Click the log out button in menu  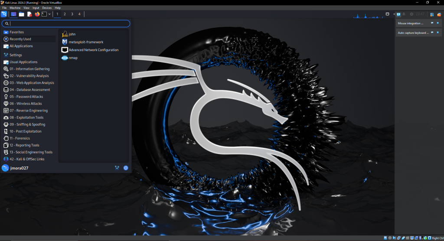coord(126,168)
